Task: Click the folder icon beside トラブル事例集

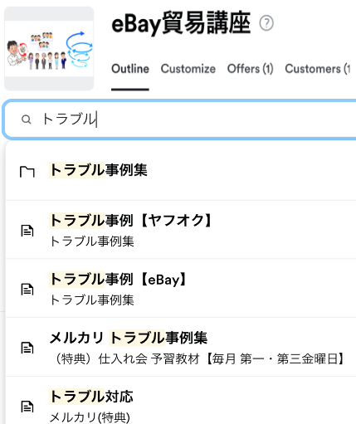Action: click(x=27, y=172)
